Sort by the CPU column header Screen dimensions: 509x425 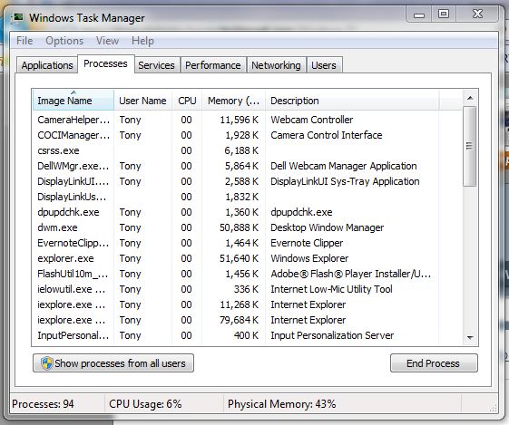click(187, 101)
